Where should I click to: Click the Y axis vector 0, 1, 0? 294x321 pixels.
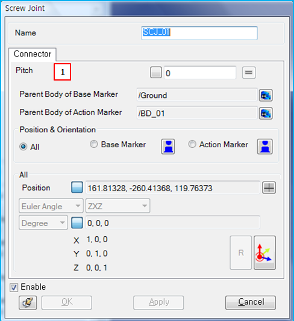pos(97,254)
